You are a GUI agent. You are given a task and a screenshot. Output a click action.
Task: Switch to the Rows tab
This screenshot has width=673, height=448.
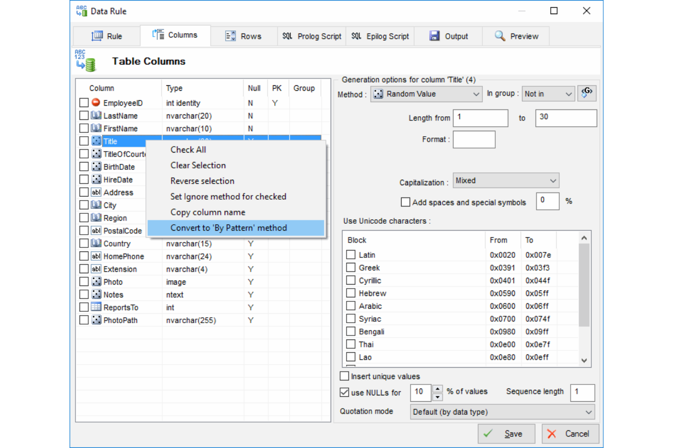(x=244, y=35)
